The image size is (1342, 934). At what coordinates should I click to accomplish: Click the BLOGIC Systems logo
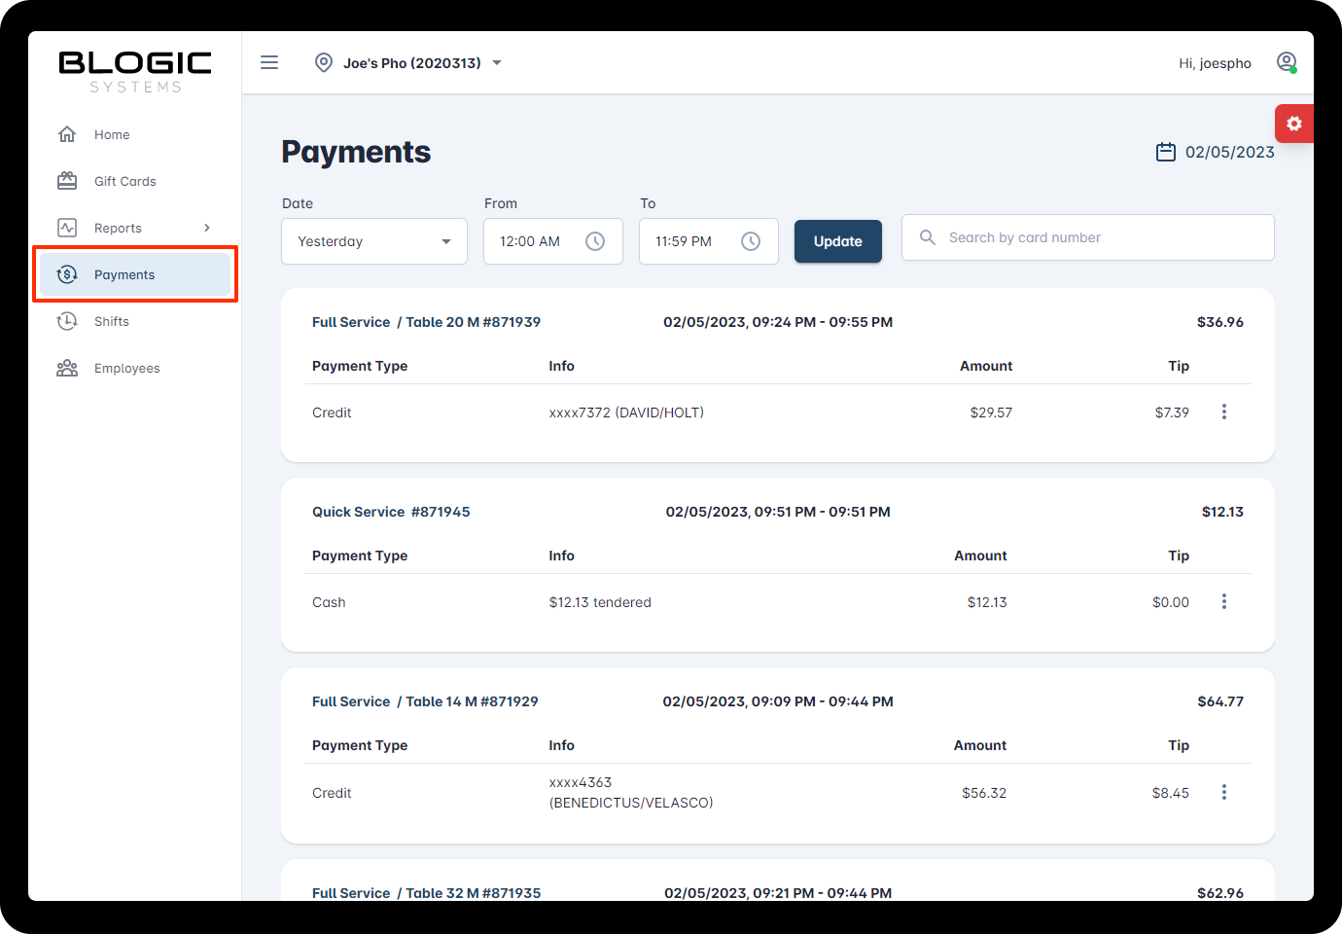tap(135, 72)
